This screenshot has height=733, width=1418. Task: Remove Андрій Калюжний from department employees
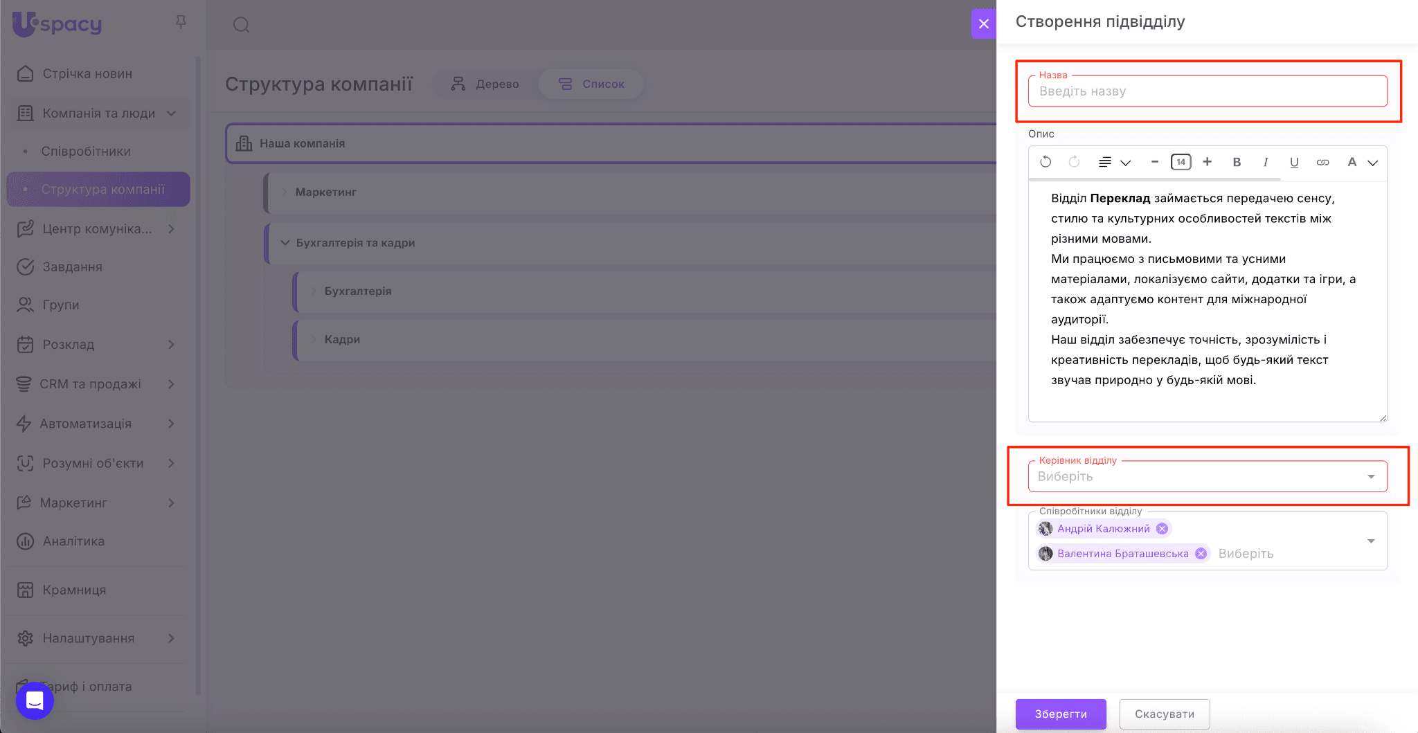click(x=1163, y=529)
